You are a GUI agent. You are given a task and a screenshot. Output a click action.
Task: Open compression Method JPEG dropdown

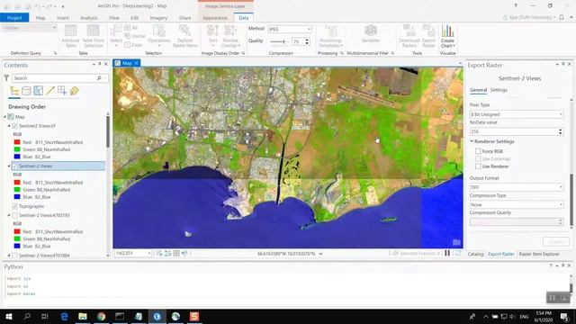point(290,29)
